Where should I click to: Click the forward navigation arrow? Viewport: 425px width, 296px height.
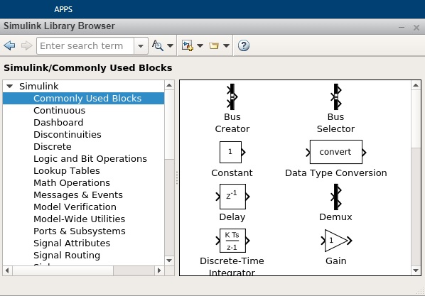coord(26,45)
